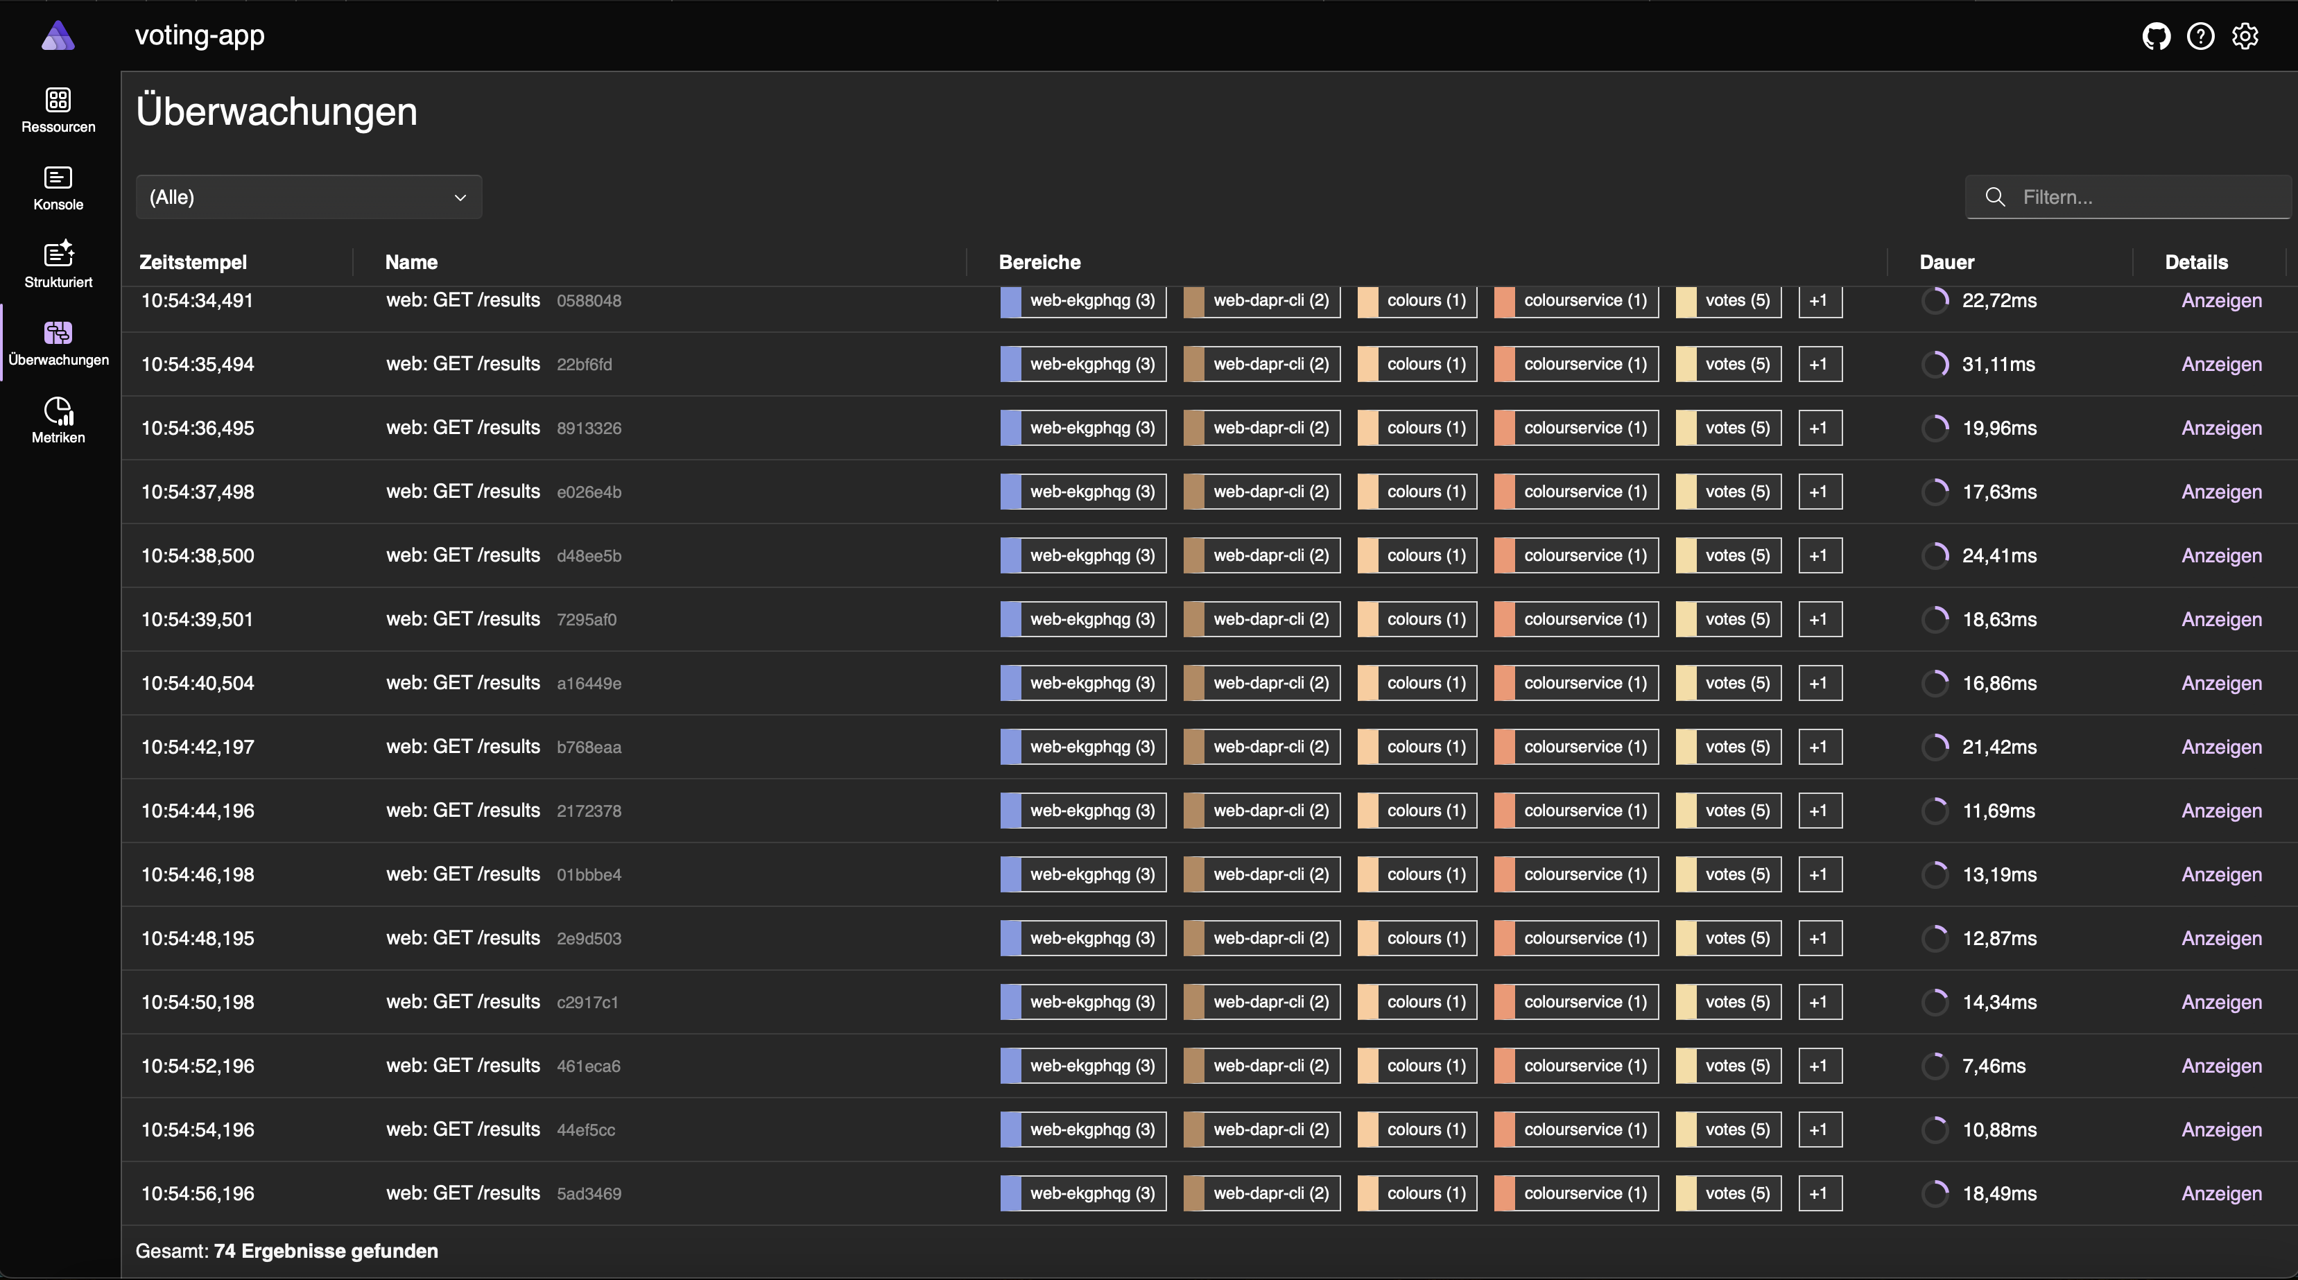
Task: Expand +1 badge in 10:54:37,498 row
Action: tap(1820, 492)
